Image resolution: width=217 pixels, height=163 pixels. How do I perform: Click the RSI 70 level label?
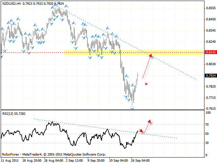click(x=207, y=125)
